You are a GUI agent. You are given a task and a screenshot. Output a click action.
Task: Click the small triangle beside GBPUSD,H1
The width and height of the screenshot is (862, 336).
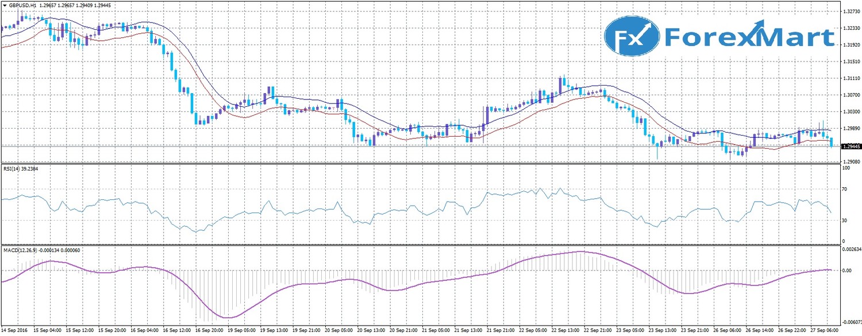point(3,5)
